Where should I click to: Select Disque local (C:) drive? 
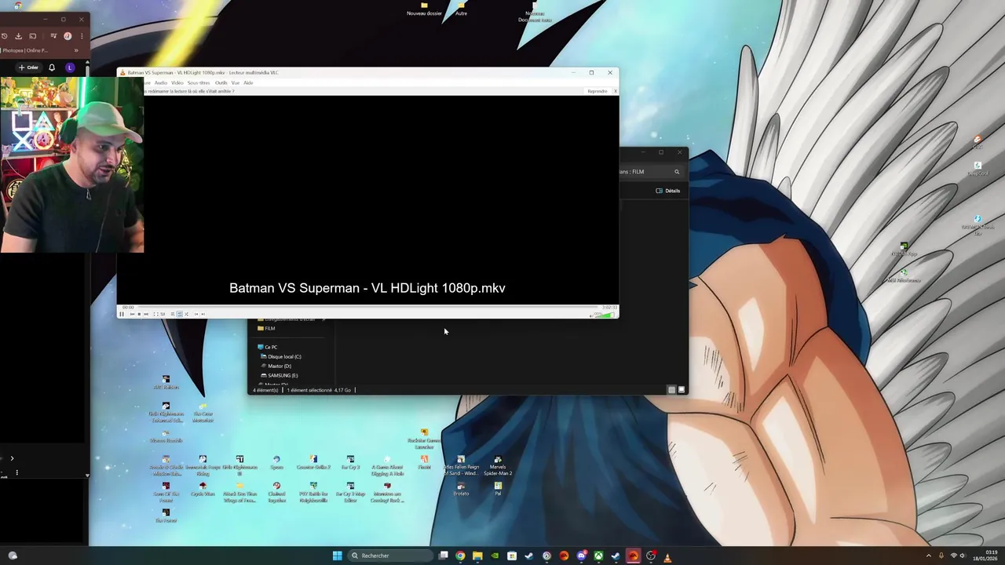pyautogui.click(x=280, y=356)
